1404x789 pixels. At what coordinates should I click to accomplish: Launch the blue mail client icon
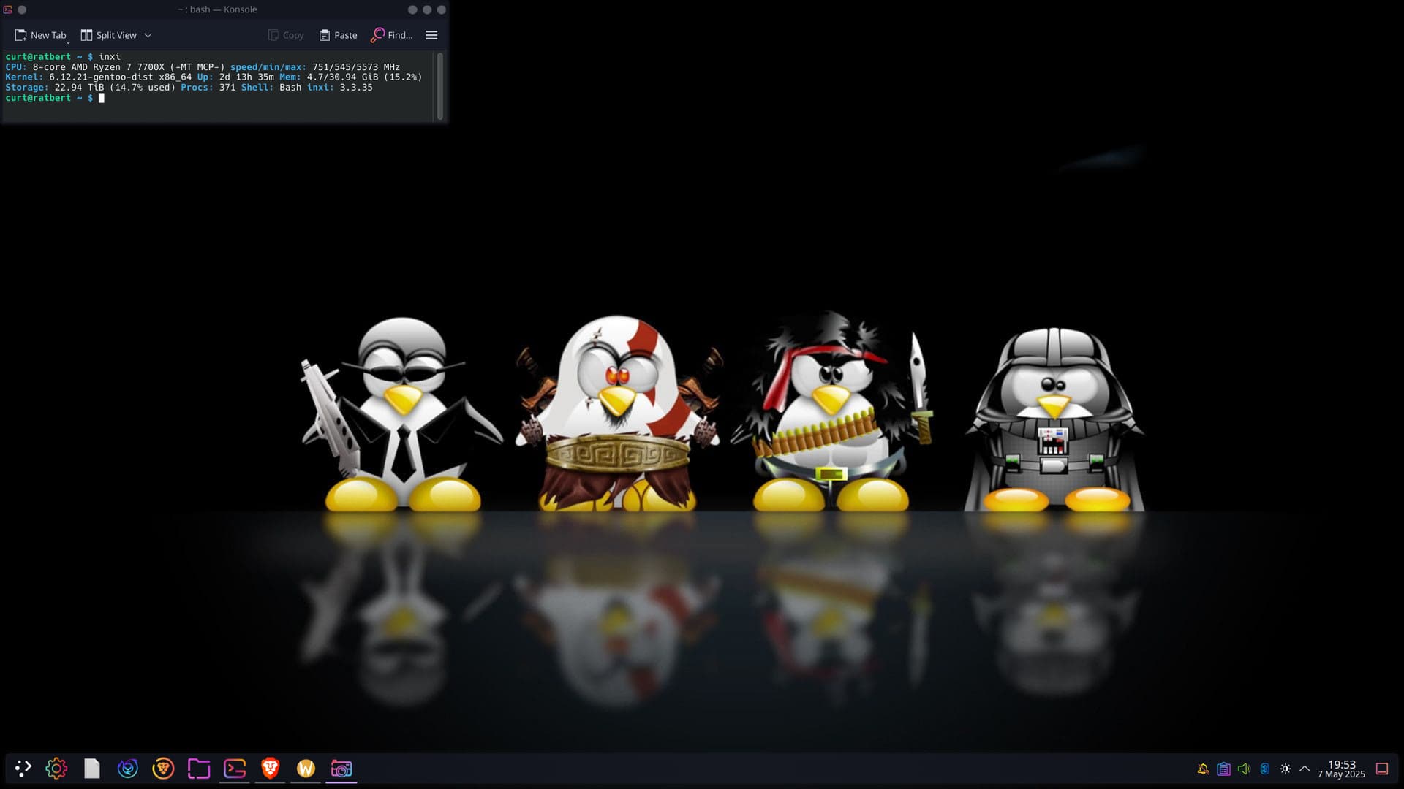tap(128, 769)
